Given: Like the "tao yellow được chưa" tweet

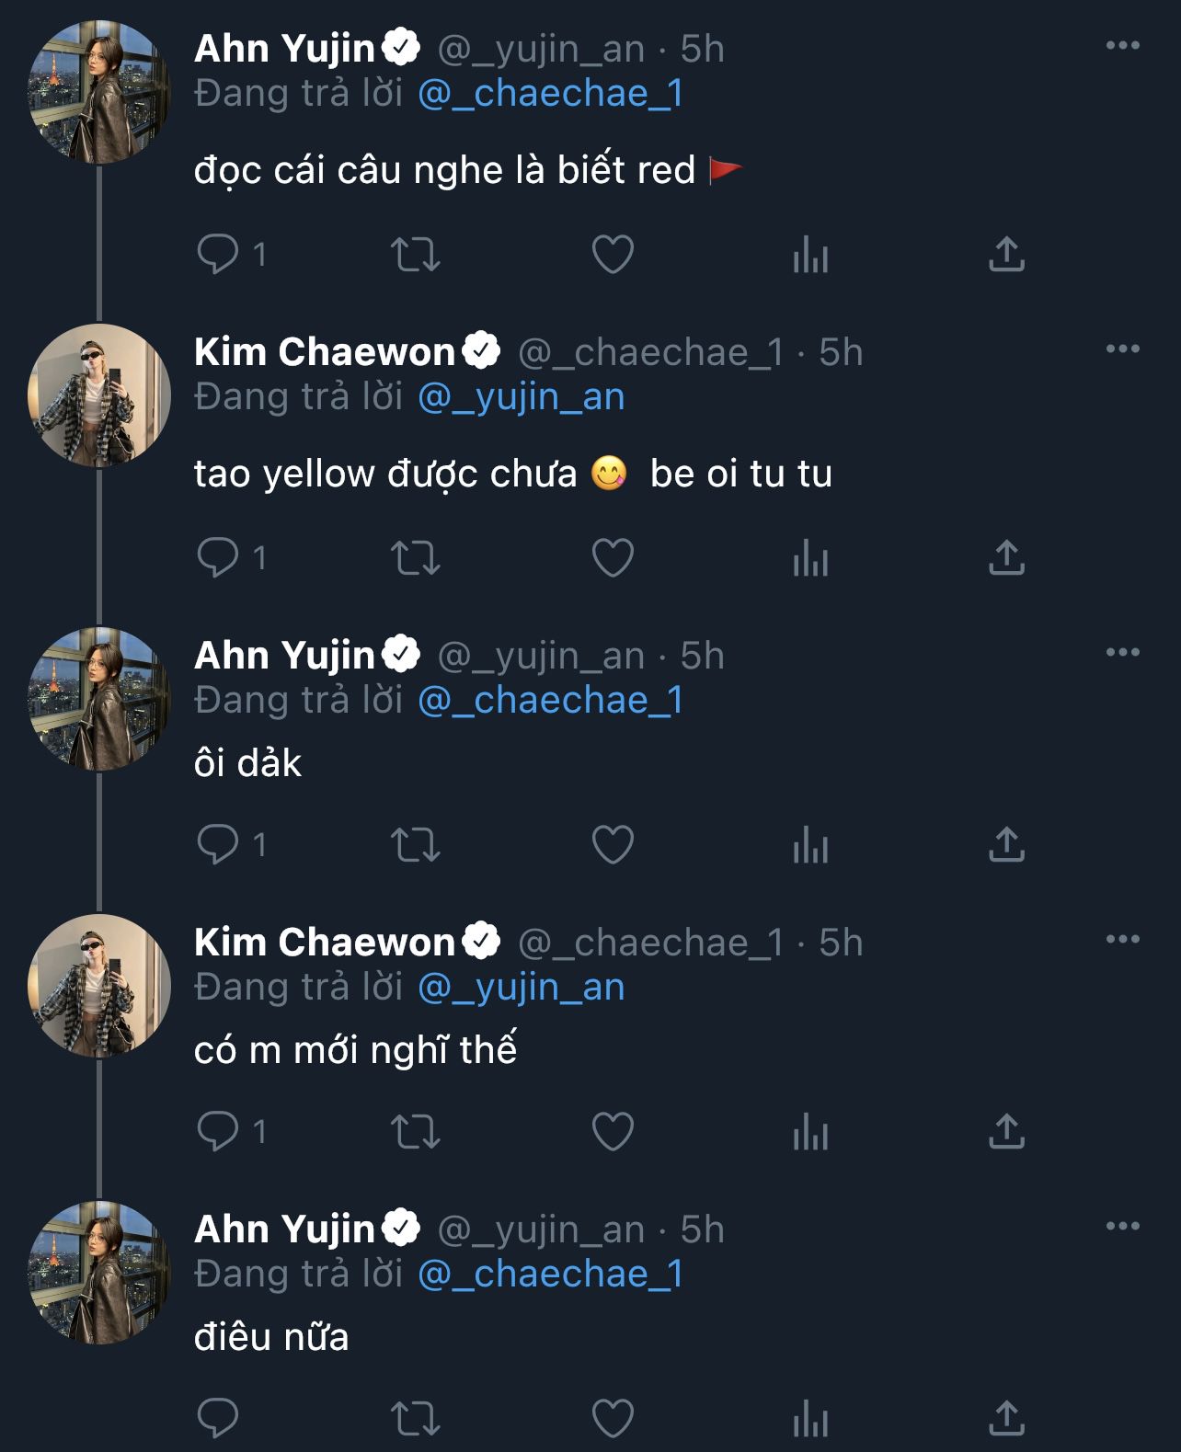Looking at the screenshot, I should tap(613, 558).
